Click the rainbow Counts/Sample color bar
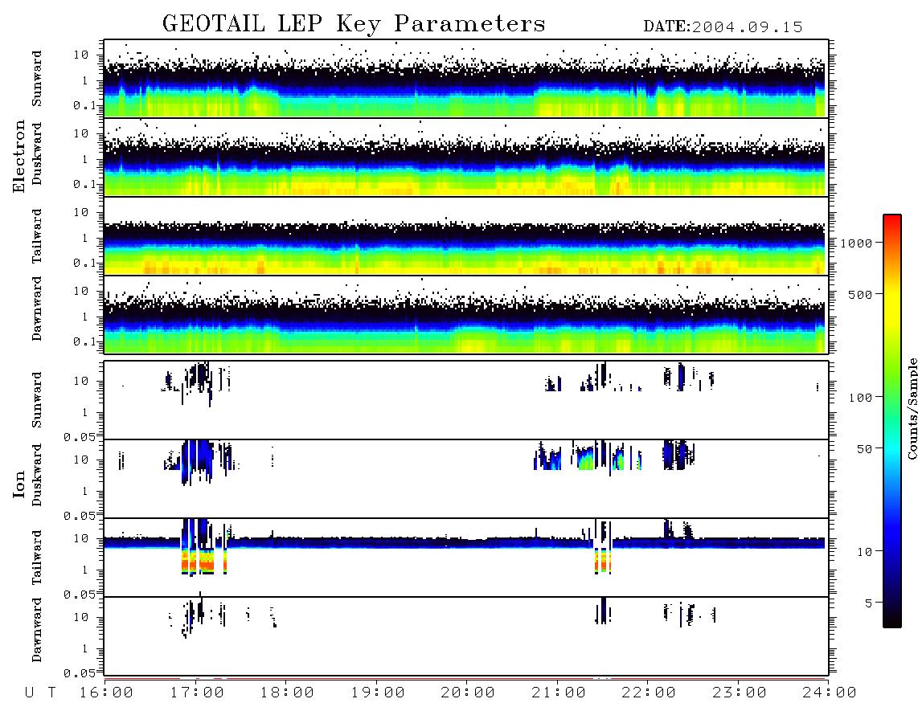The width and height of the screenshot is (918, 707). tap(891, 421)
